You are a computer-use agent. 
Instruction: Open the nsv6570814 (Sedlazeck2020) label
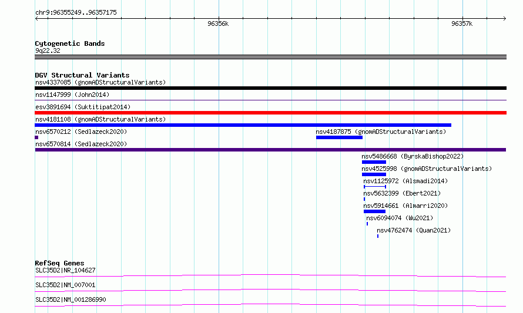click(x=81, y=144)
